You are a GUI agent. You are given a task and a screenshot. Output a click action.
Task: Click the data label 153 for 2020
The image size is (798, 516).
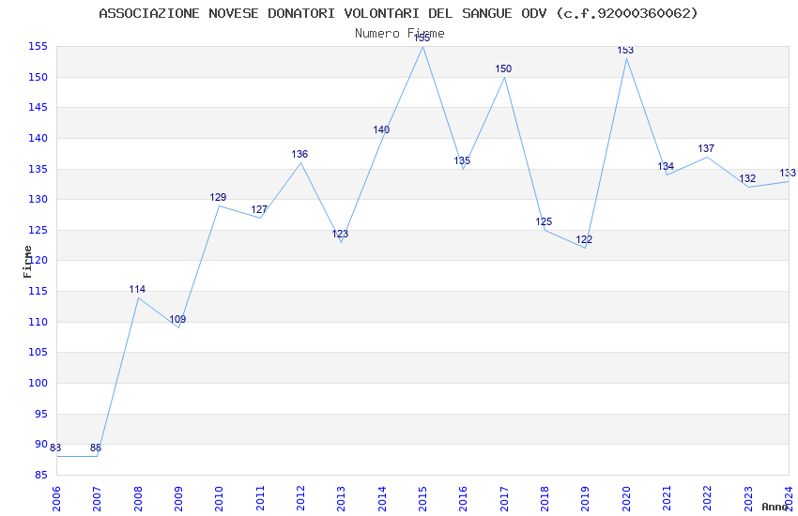tap(625, 51)
